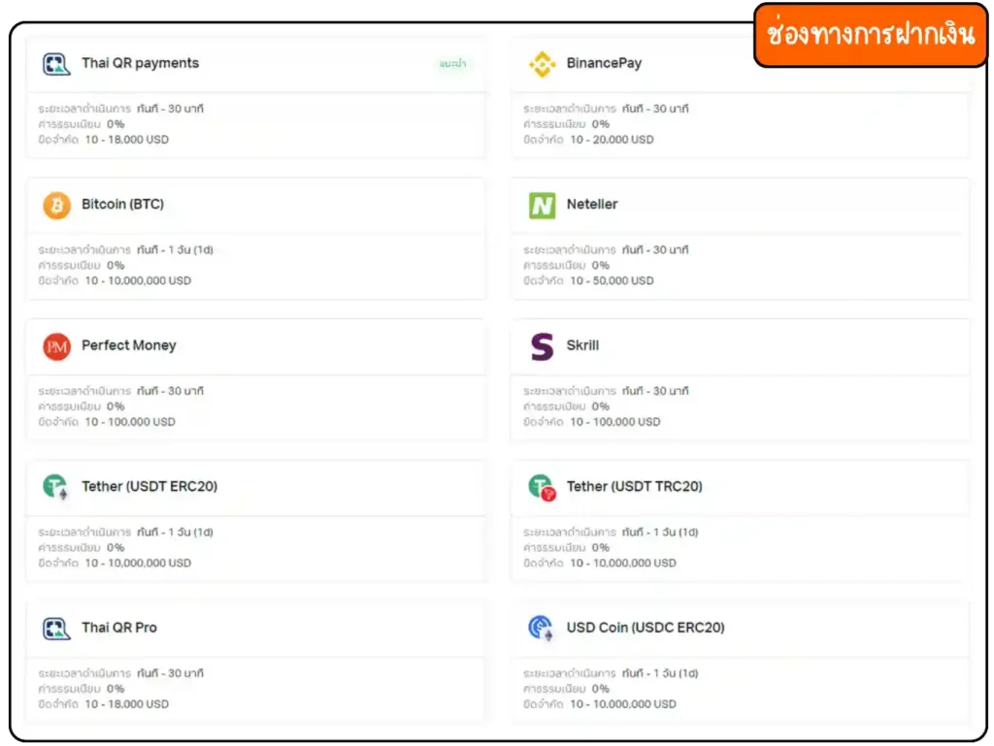Select the purple Skrill icon
Image resolution: width=994 pixels, height=746 pixels.
coord(542,346)
